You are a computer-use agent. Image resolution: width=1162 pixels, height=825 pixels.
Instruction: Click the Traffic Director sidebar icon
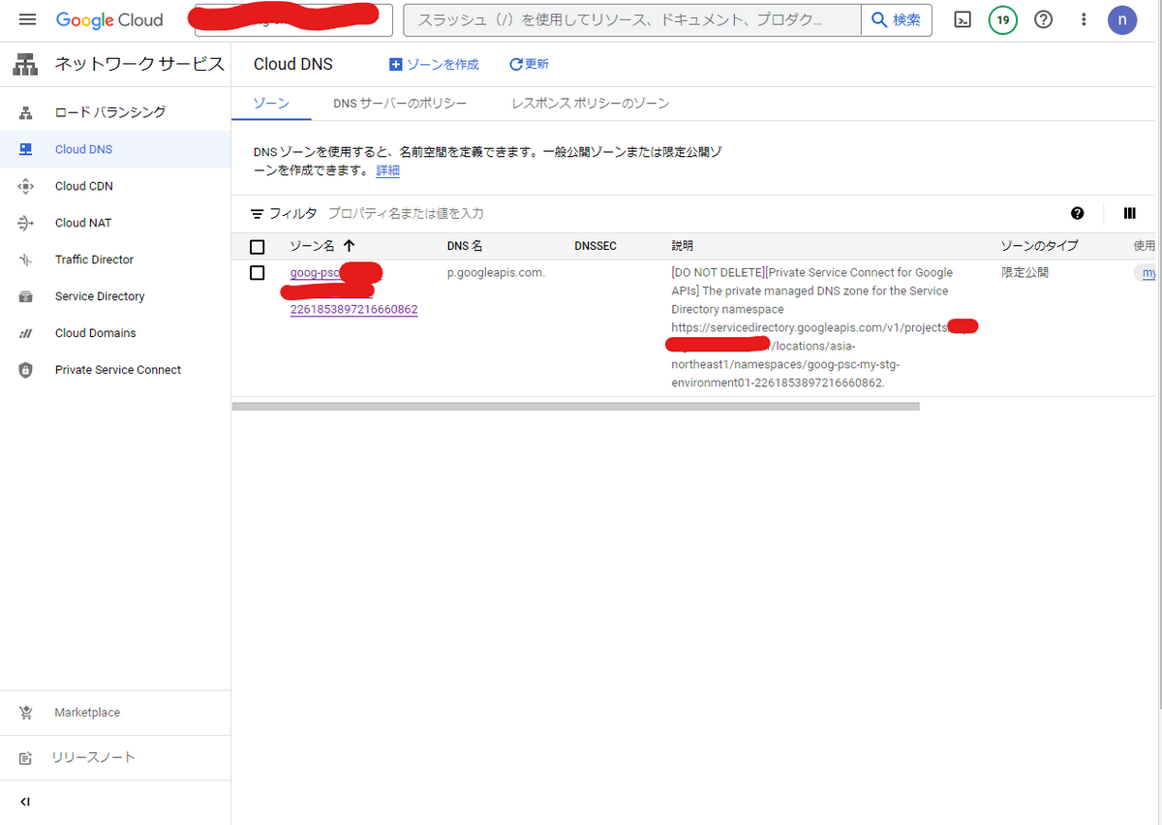pyautogui.click(x=26, y=260)
